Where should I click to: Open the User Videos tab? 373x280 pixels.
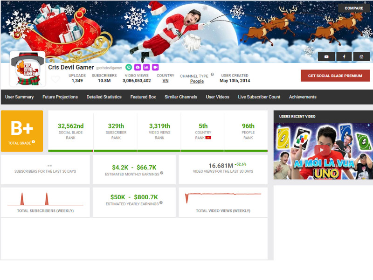pyautogui.click(x=217, y=97)
